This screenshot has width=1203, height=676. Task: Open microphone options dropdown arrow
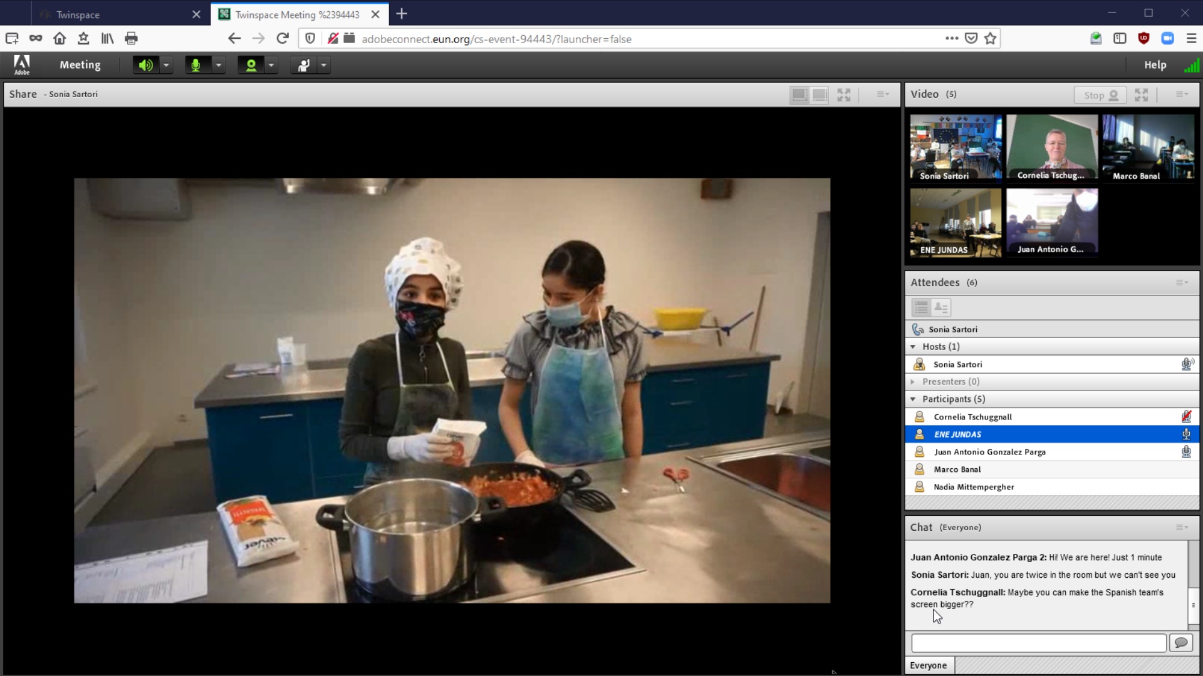click(219, 65)
